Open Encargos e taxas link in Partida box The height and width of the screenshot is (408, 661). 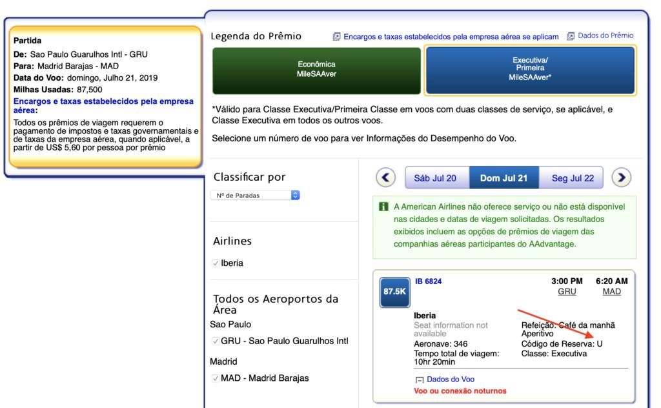point(103,106)
